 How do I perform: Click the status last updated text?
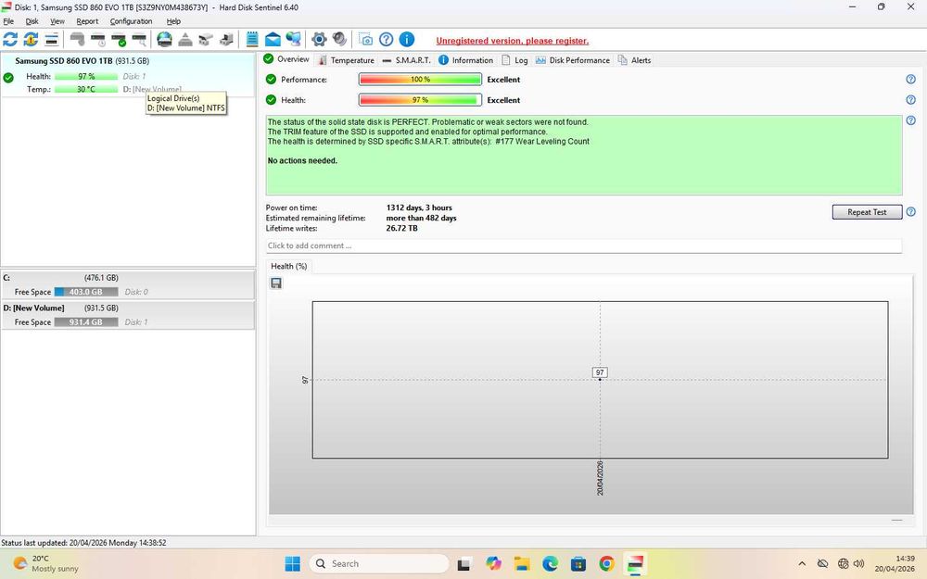pos(83,542)
